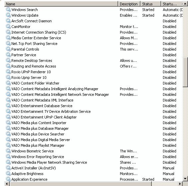The image size is (188, 186).
Task: Click the gear icon beside Windows Search
Action: (8, 9)
